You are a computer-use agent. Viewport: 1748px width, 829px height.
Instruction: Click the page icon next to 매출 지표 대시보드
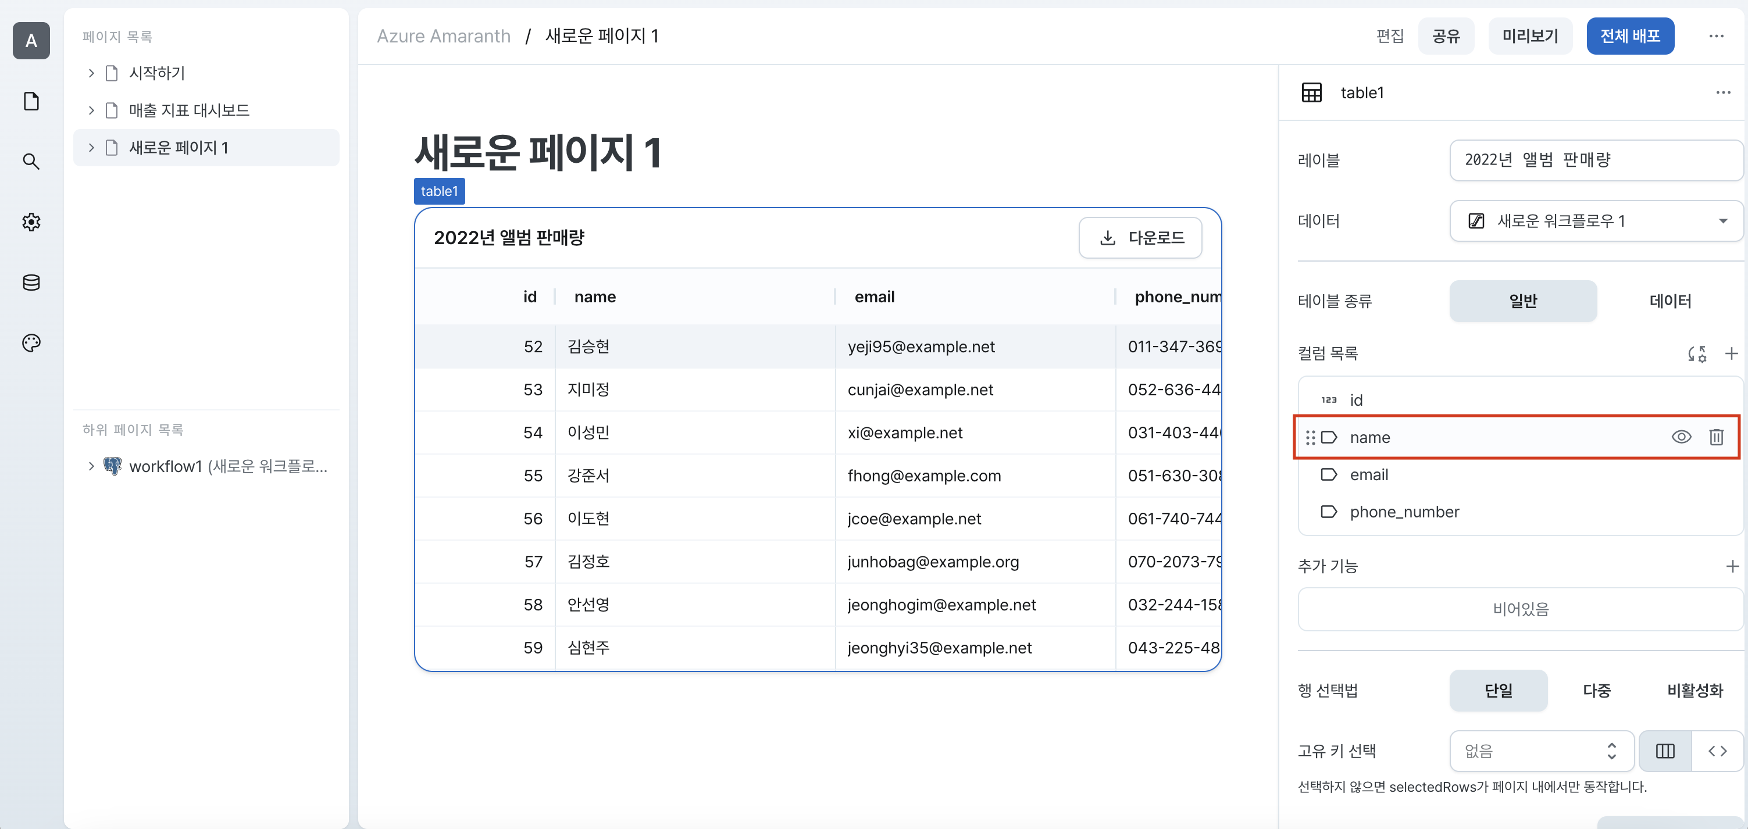pyautogui.click(x=112, y=110)
